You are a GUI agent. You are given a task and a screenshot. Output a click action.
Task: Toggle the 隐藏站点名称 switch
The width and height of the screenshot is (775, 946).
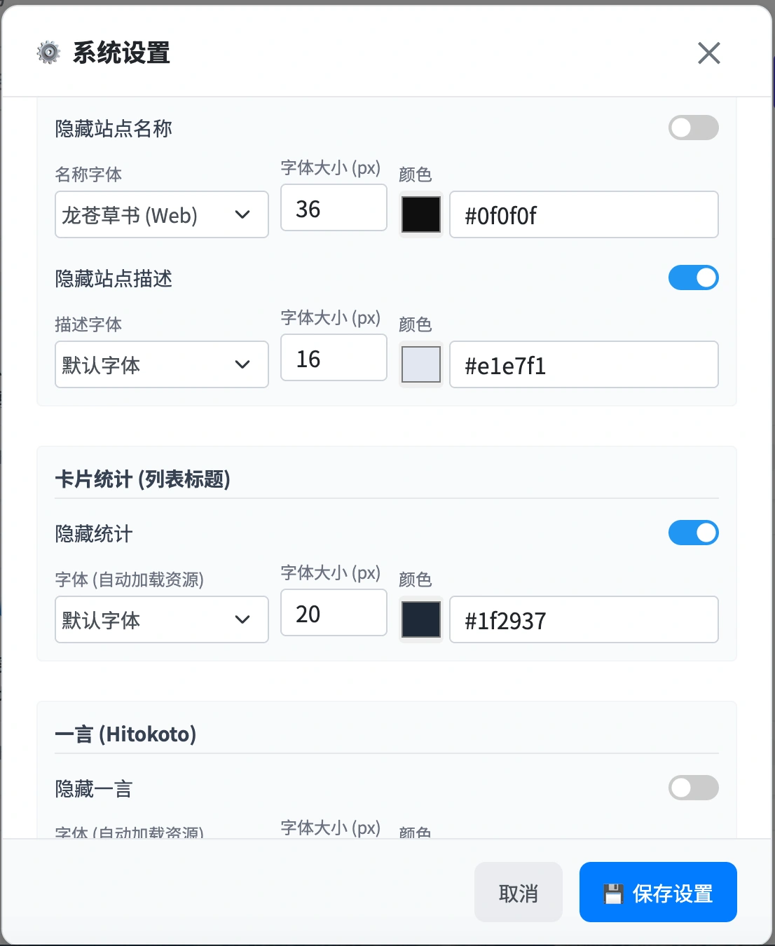(693, 128)
